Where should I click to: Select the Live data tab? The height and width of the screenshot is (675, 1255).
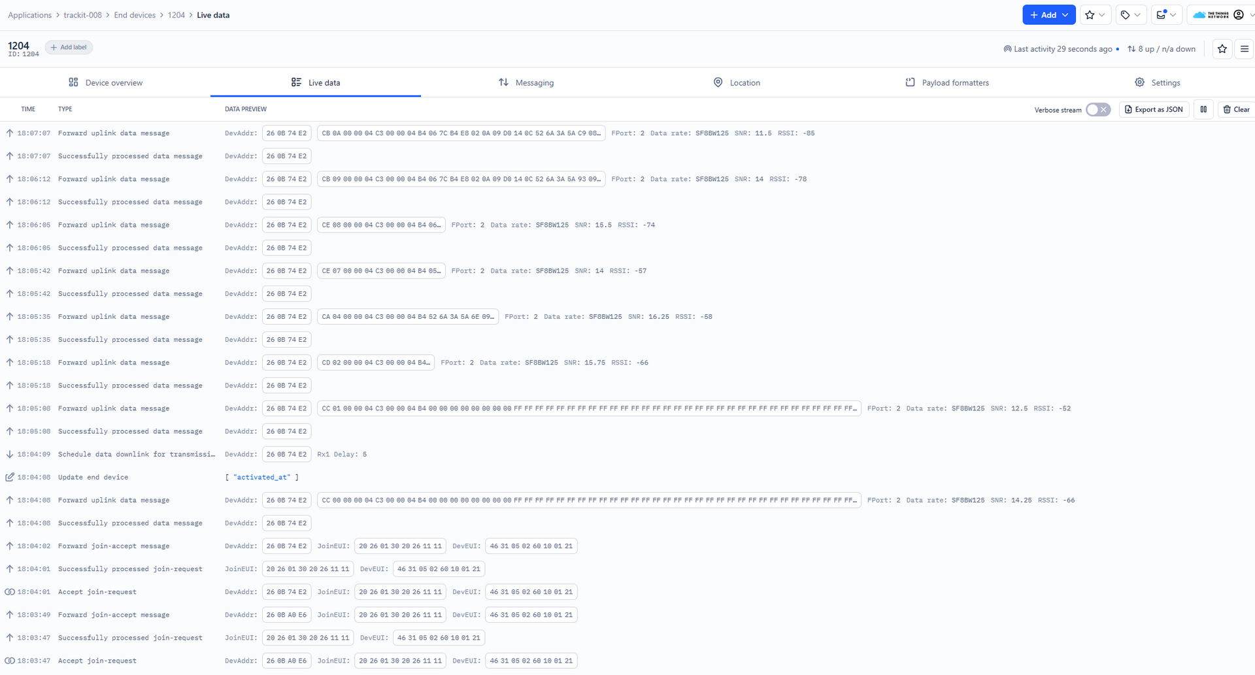click(316, 82)
